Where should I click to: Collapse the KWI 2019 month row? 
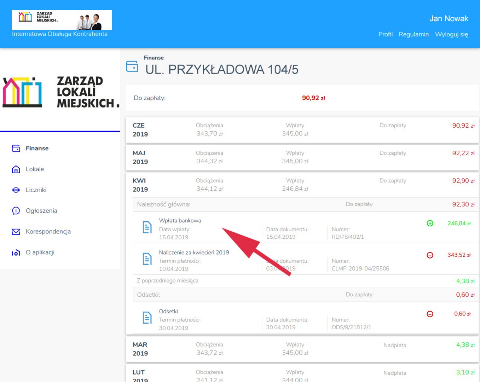pyautogui.click(x=302, y=185)
